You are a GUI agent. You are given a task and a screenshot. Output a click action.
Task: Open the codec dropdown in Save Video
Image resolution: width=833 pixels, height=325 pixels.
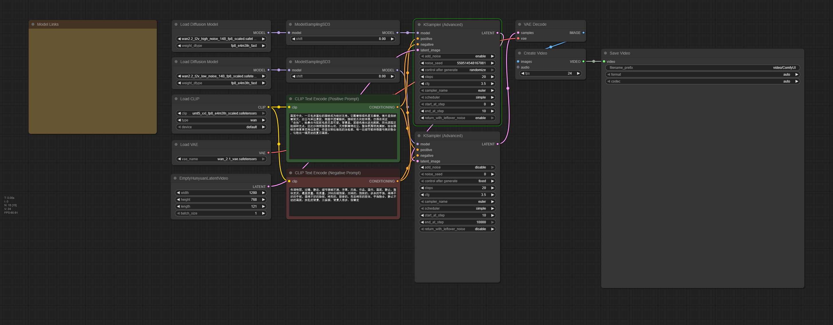[x=702, y=81]
